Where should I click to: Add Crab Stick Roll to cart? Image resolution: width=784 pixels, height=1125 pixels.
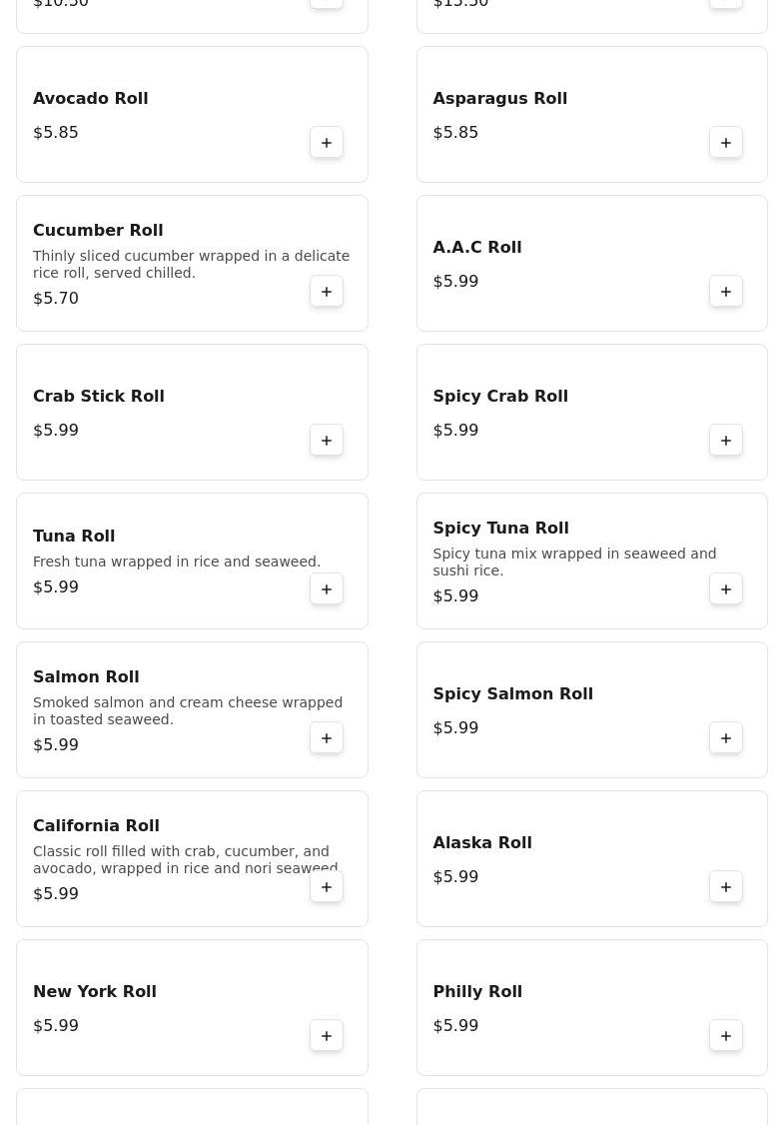click(327, 441)
